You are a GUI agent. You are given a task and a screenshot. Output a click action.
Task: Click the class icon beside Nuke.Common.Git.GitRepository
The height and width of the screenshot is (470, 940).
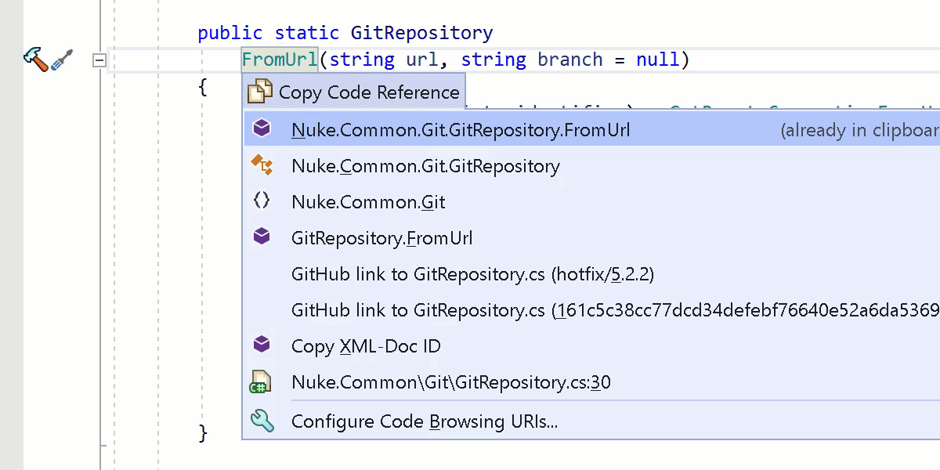[262, 164]
